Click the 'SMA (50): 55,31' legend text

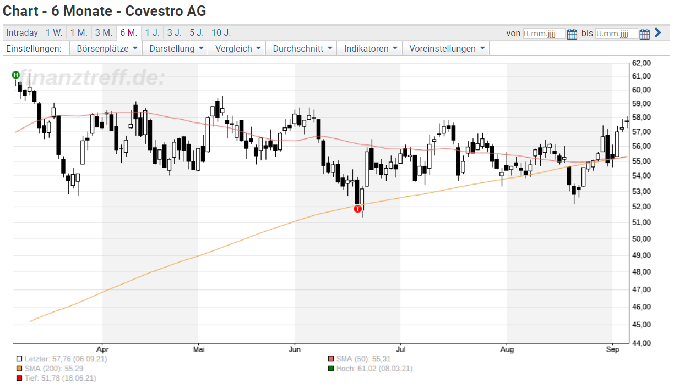[363, 359]
